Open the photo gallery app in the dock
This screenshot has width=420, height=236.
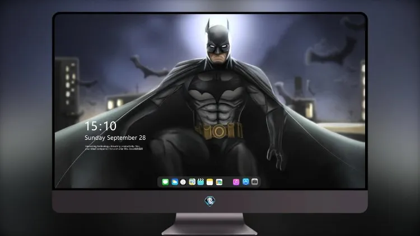[x=219, y=182]
